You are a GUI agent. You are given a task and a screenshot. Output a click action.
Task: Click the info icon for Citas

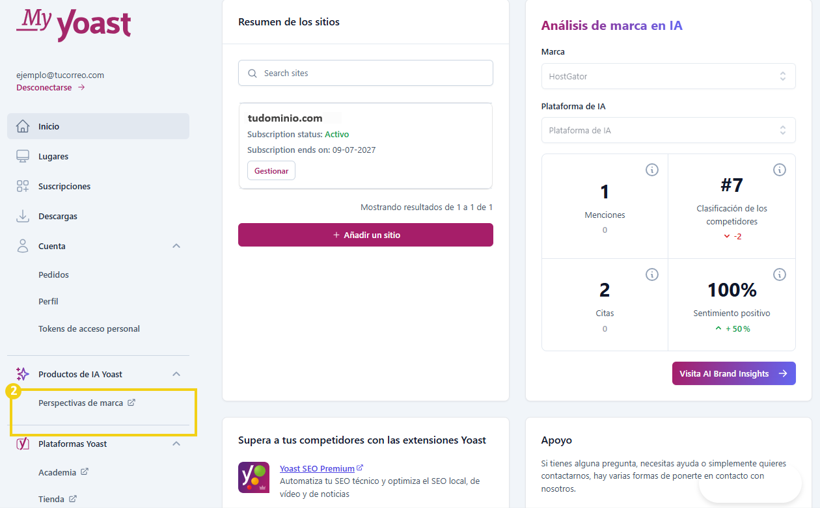(651, 274)
